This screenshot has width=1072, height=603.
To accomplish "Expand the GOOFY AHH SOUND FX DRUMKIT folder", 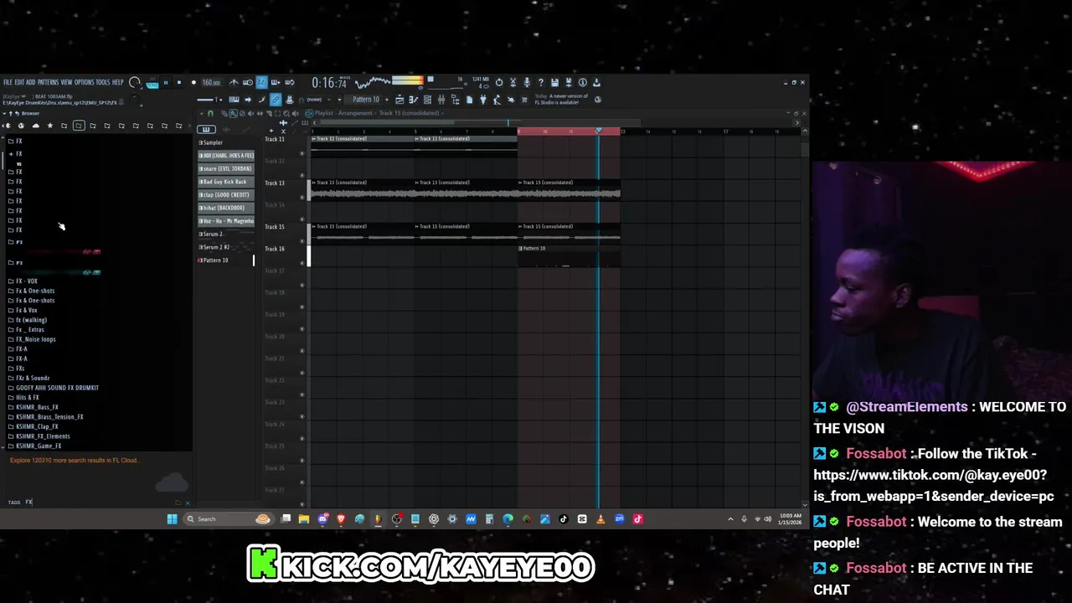I will tap(57, 388).
